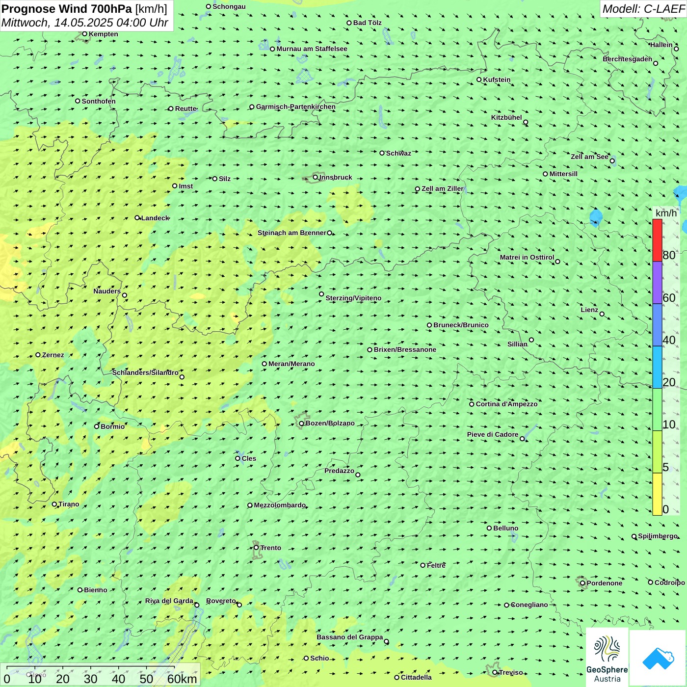Click the 'Berchtesgaden' label
687x687 pixels.
[628, 59]
